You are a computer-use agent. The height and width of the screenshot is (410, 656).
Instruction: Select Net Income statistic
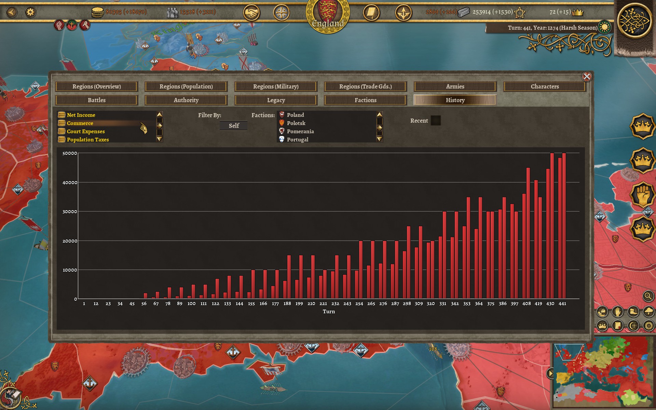coord(107,115)
